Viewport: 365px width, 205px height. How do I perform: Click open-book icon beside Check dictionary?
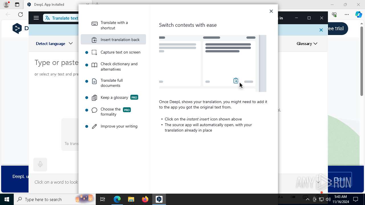click(x=94, y=65)
